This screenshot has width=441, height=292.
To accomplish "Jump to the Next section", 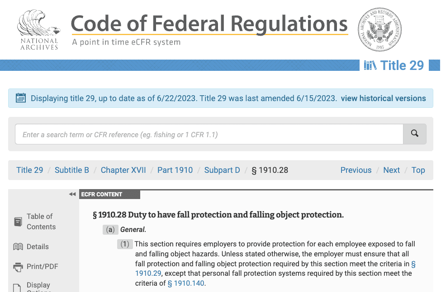I will pyautogui.click(x=392, y=170).
